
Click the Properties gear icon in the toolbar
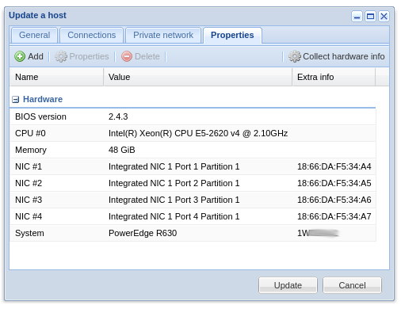tap(61, 56)
